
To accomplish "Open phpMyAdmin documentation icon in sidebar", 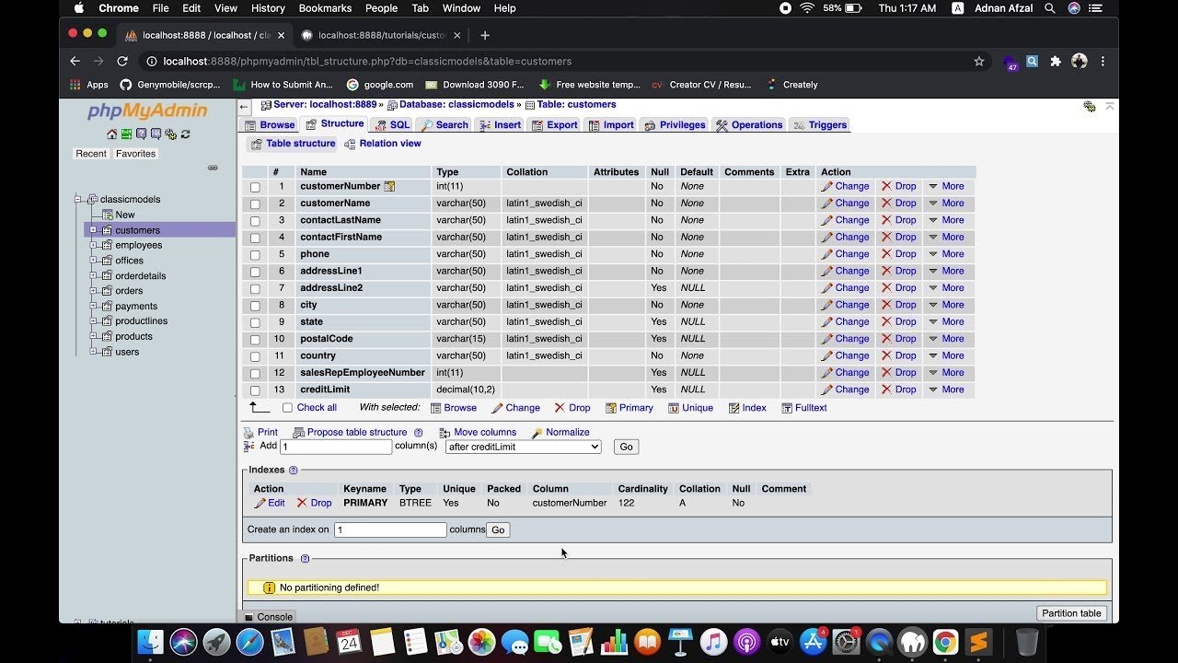I will (142, 134).
